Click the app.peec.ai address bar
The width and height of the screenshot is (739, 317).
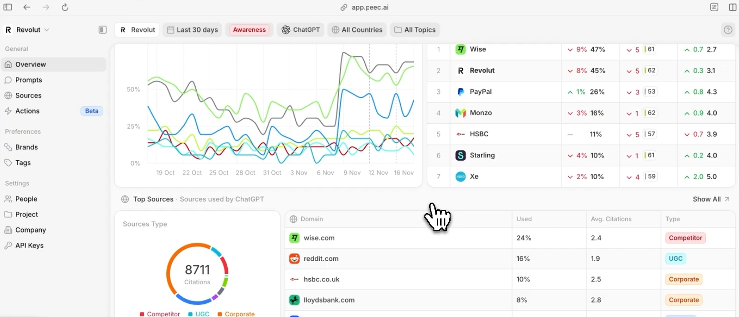(364, 7)
